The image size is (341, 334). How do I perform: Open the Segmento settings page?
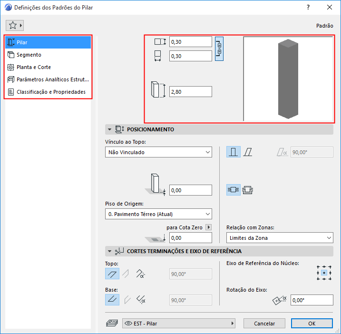click(x=48, y=55)
